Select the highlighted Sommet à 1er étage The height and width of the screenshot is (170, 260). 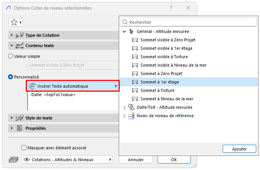click(188, 82)
